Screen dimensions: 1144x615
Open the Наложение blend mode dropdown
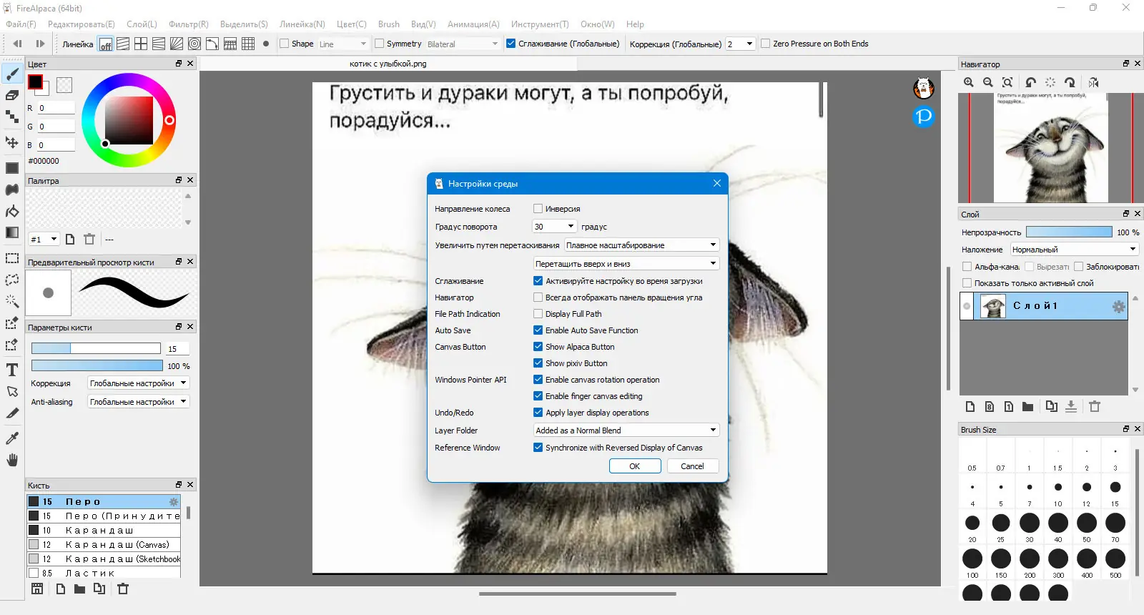(x=1074, y=250)
